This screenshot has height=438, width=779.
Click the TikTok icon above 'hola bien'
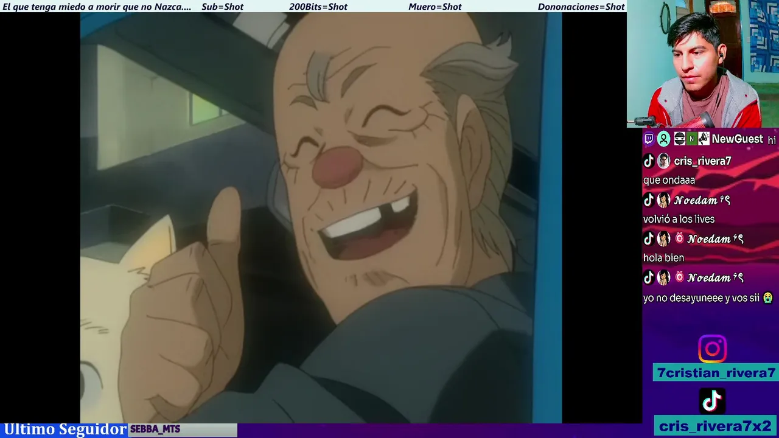tap(649, 239)
